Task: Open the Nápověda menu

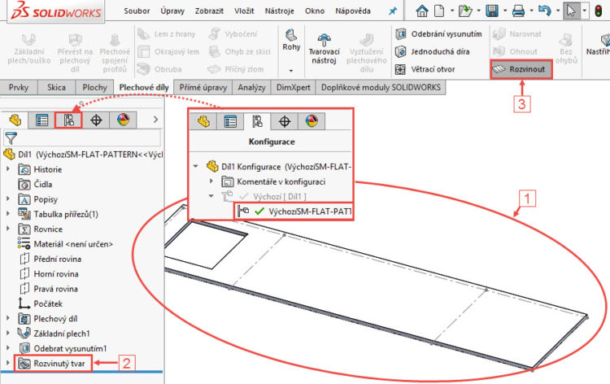Action: click(x=353, y=11)
